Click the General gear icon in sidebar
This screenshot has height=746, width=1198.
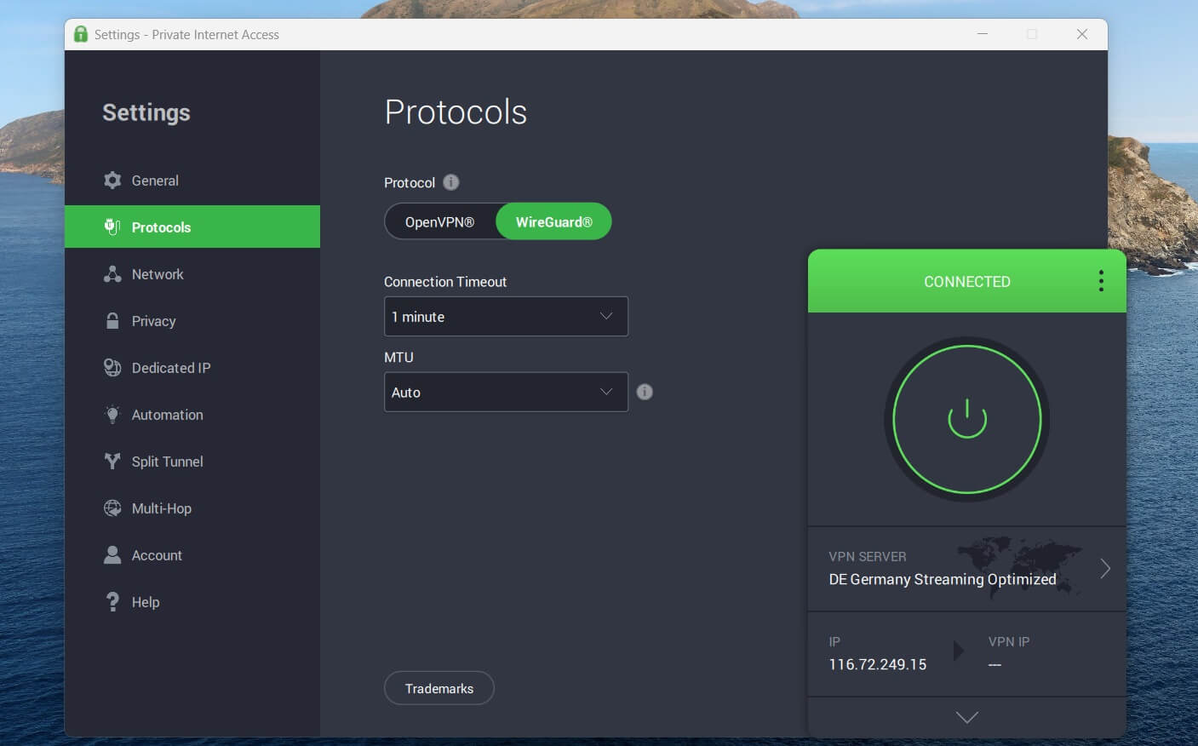point(112,181)
